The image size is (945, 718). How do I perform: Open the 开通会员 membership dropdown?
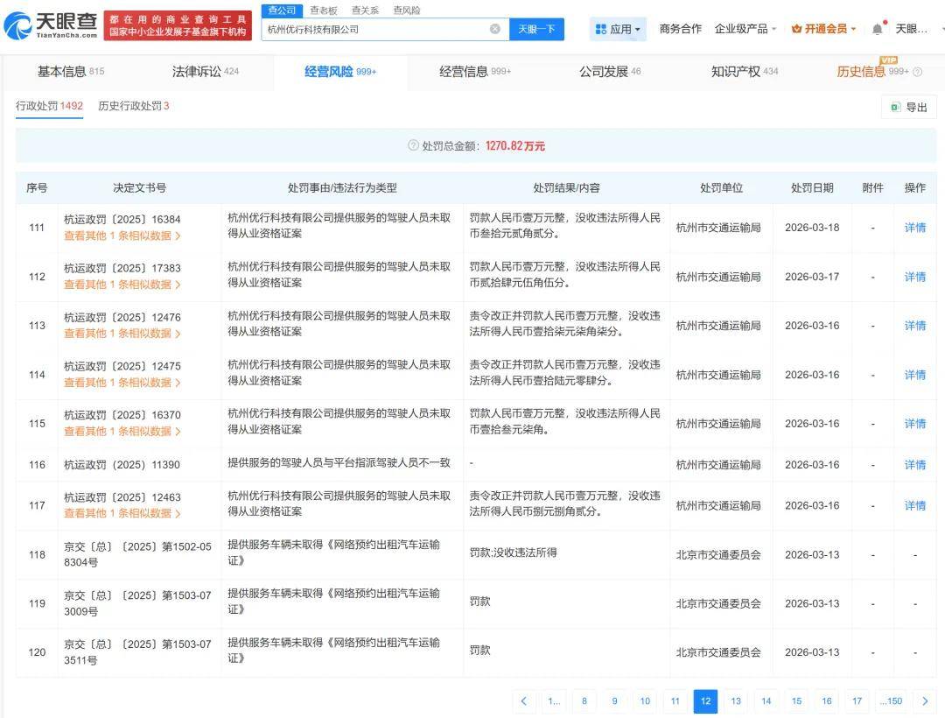pyautogui.click(x=823, y=29)
